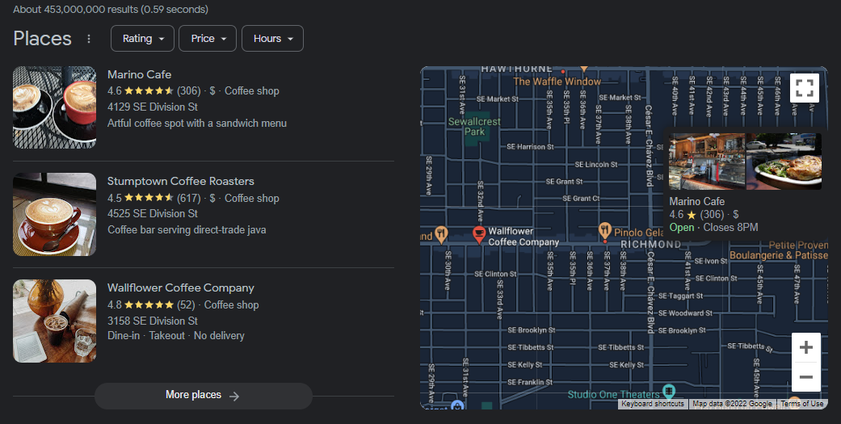Click the Marino Cafe address 4129 SE Division St

tap(153, 107)
